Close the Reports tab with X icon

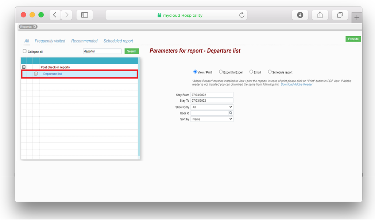[35, 27]
